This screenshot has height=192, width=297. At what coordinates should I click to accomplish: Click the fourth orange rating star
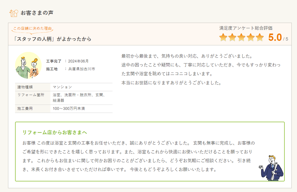click(x=250, y=38)
